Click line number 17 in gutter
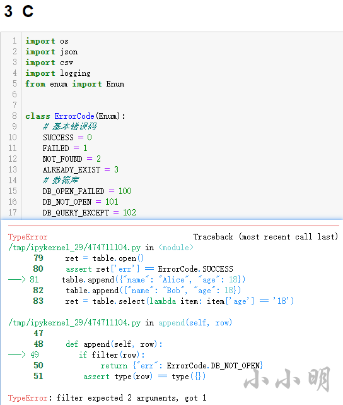The height and width of the screenshot is (405, 343). click(x=13, y=212)
